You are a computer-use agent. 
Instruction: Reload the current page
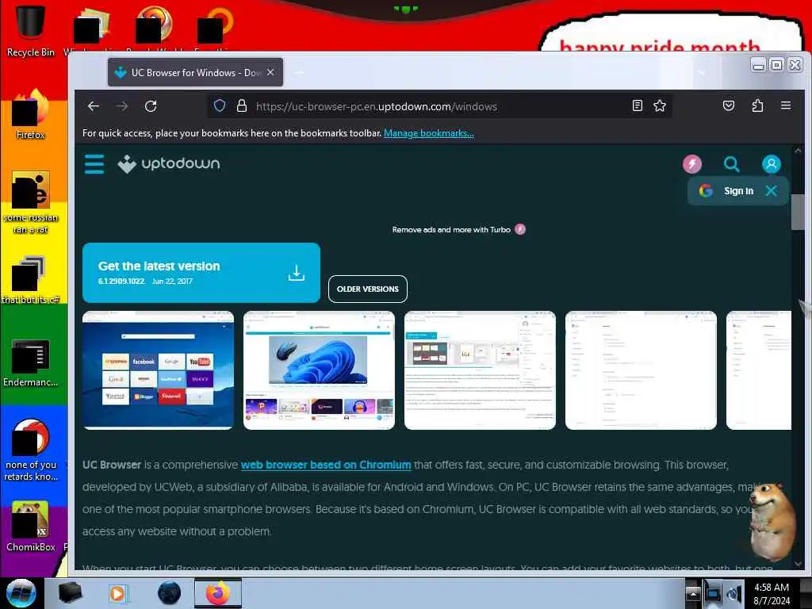[151, 106]
